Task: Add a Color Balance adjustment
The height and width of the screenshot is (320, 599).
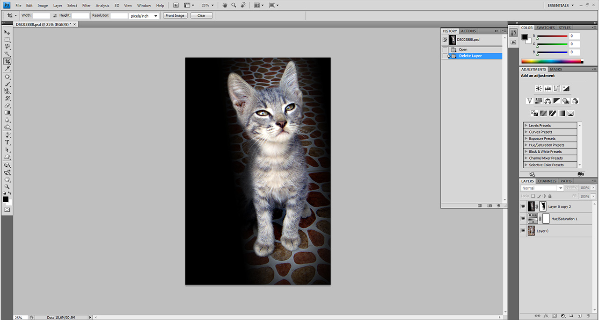Action: 548,100
